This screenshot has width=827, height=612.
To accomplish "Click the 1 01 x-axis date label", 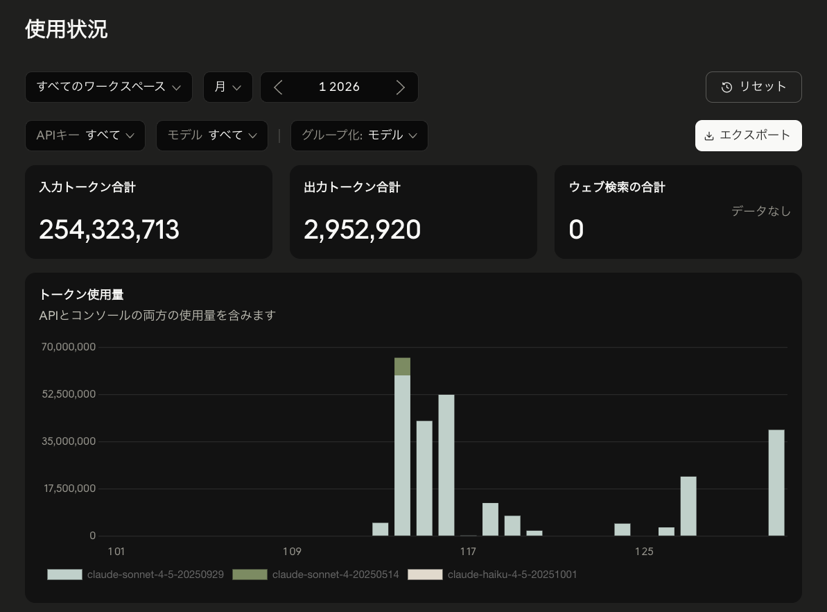I will pos(116,552).
